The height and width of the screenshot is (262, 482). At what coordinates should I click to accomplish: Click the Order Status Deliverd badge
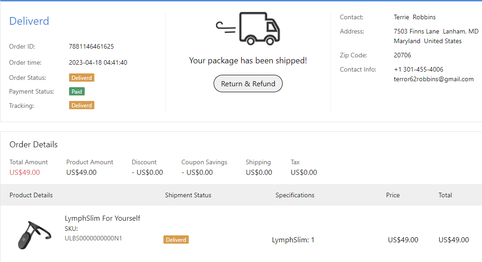tap(81, 78)
